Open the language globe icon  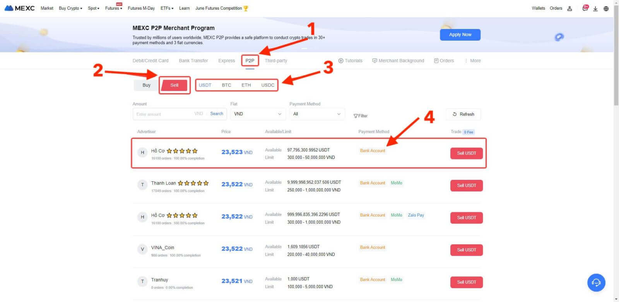[606, 9]
